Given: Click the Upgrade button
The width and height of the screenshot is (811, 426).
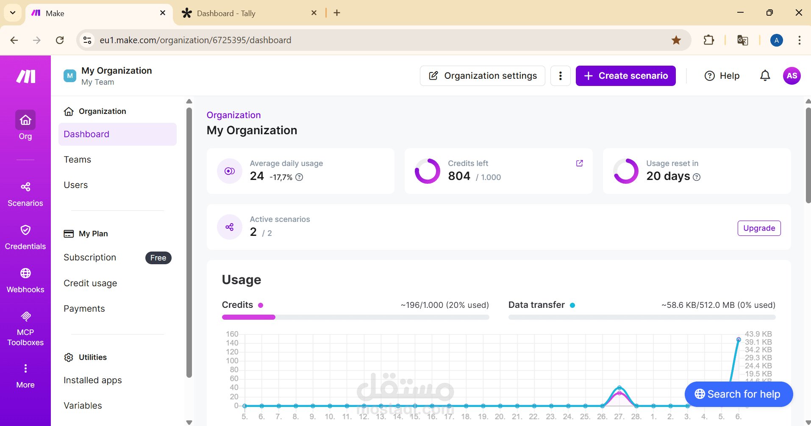Looking at the screenshot, I should pos(759,228).
